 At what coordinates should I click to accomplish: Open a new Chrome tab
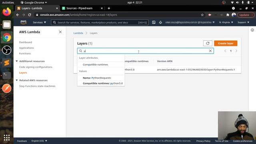[x=109, y=8]
